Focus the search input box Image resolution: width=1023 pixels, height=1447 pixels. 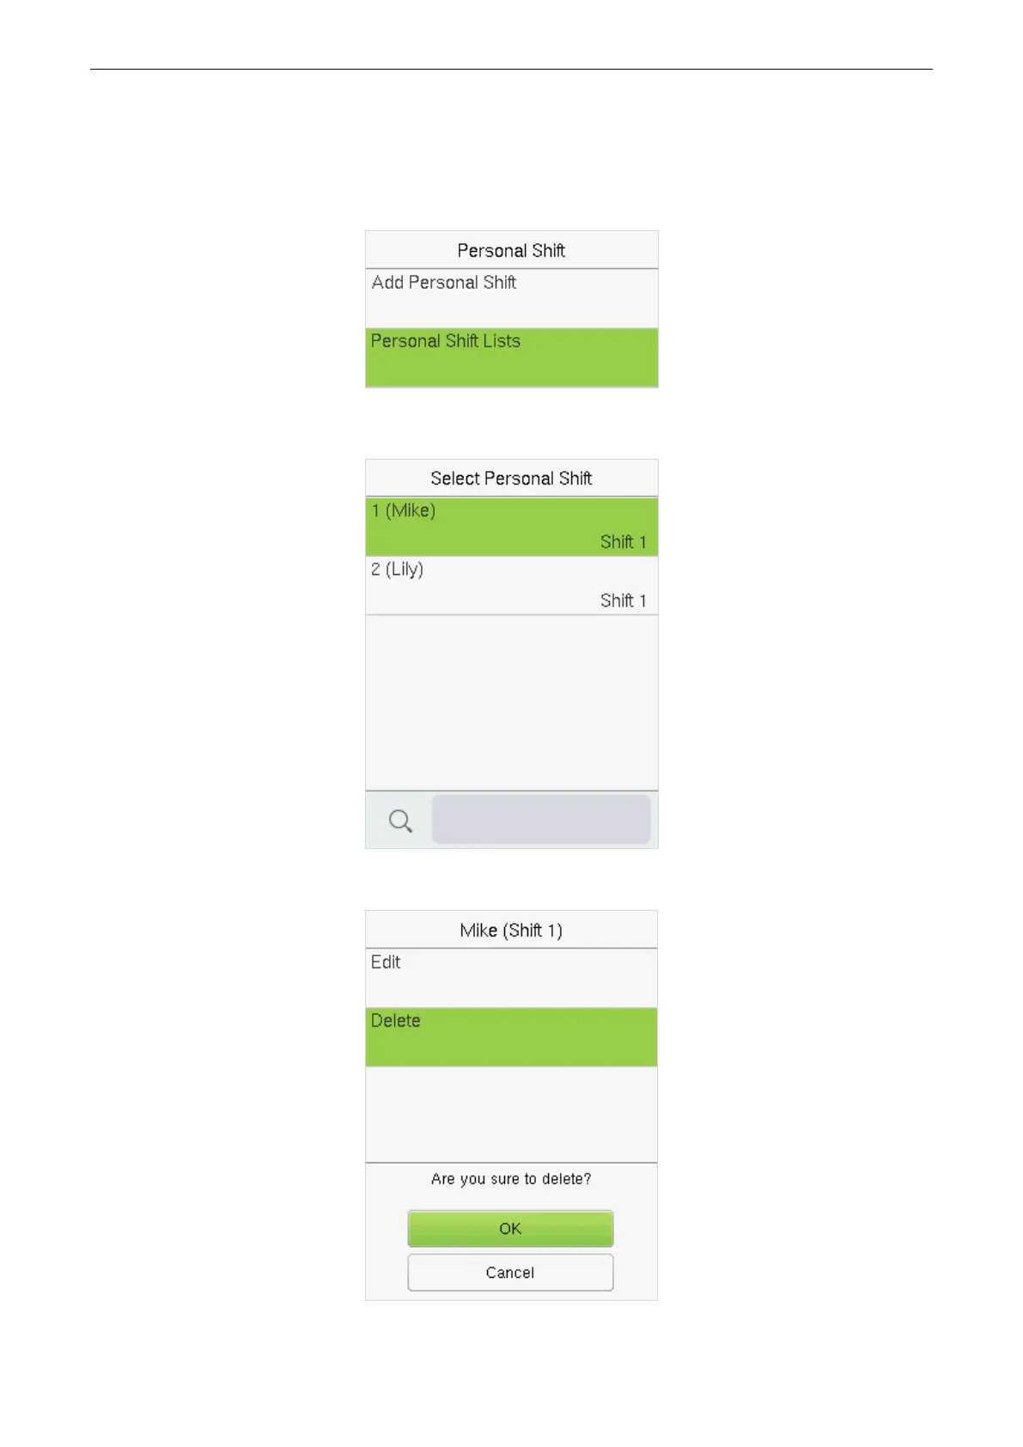[x=540, y=820]
